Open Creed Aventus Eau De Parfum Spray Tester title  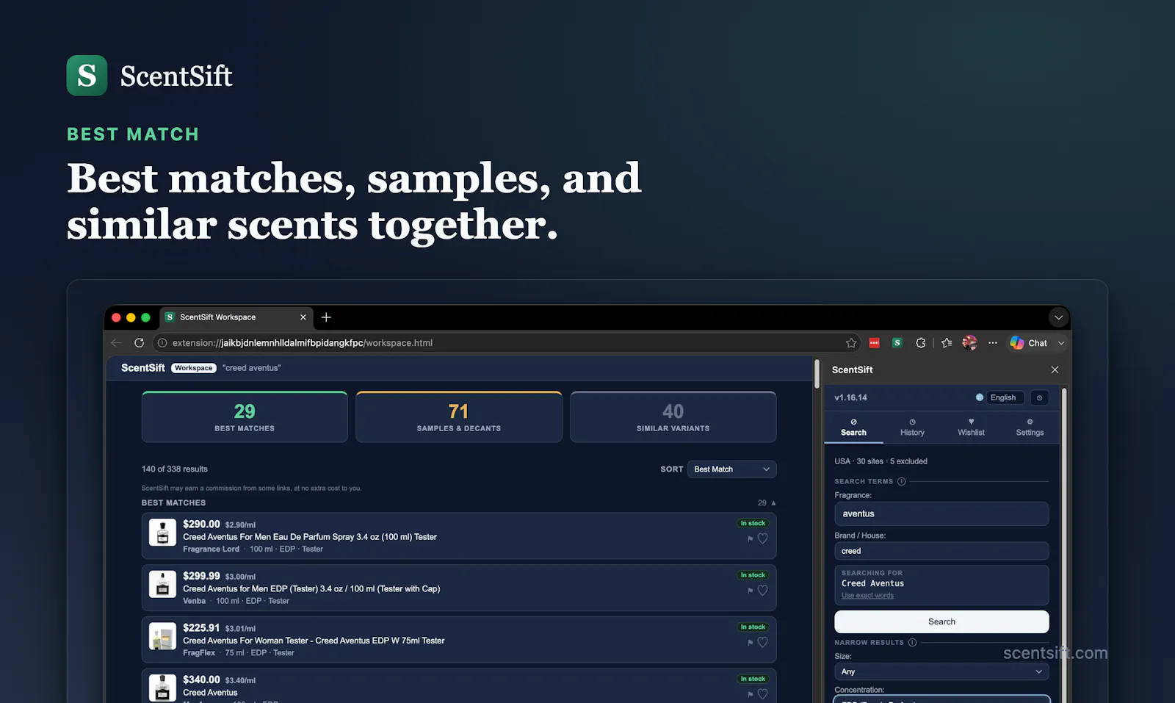pyautogui.click(x=310, y=537)
